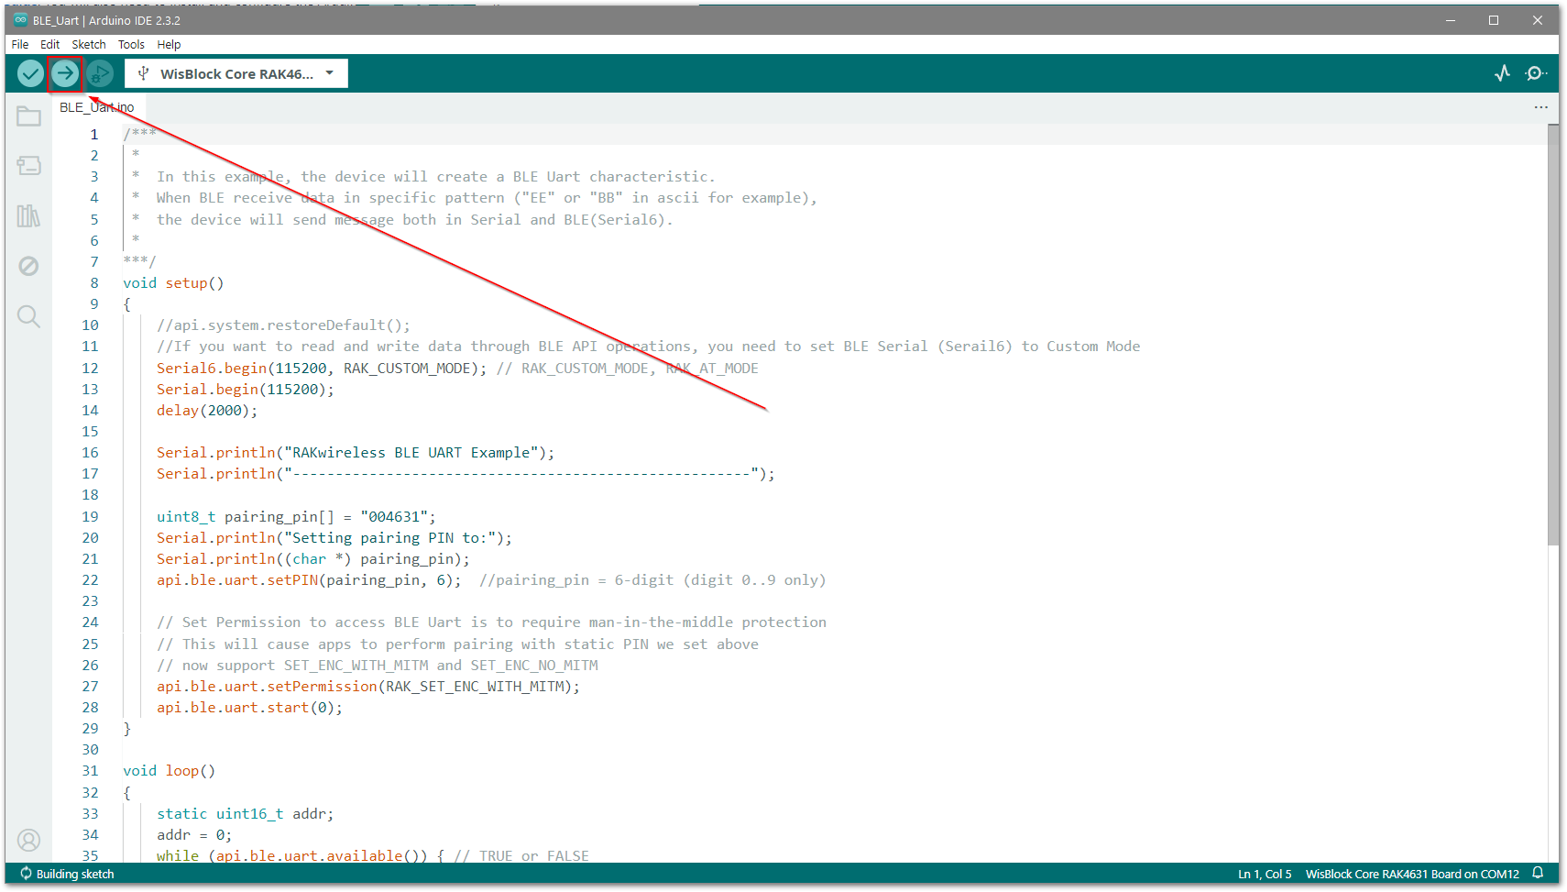Open the Edit menu
The image size is (1567, 892).
(50, 44)
